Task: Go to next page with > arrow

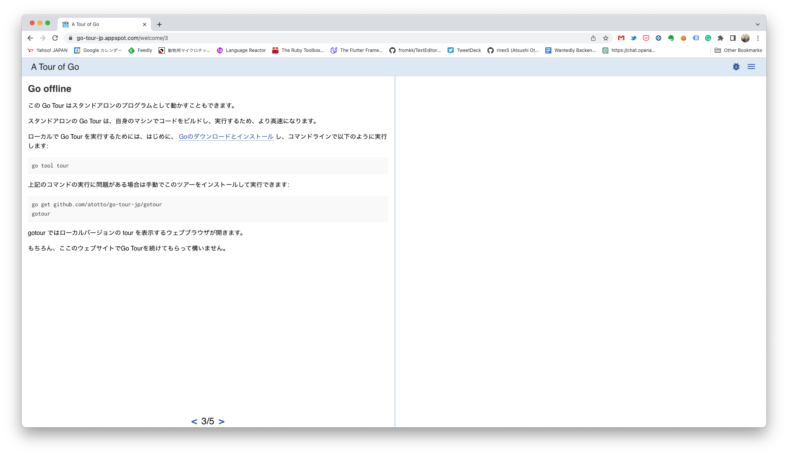Action: 221,421
